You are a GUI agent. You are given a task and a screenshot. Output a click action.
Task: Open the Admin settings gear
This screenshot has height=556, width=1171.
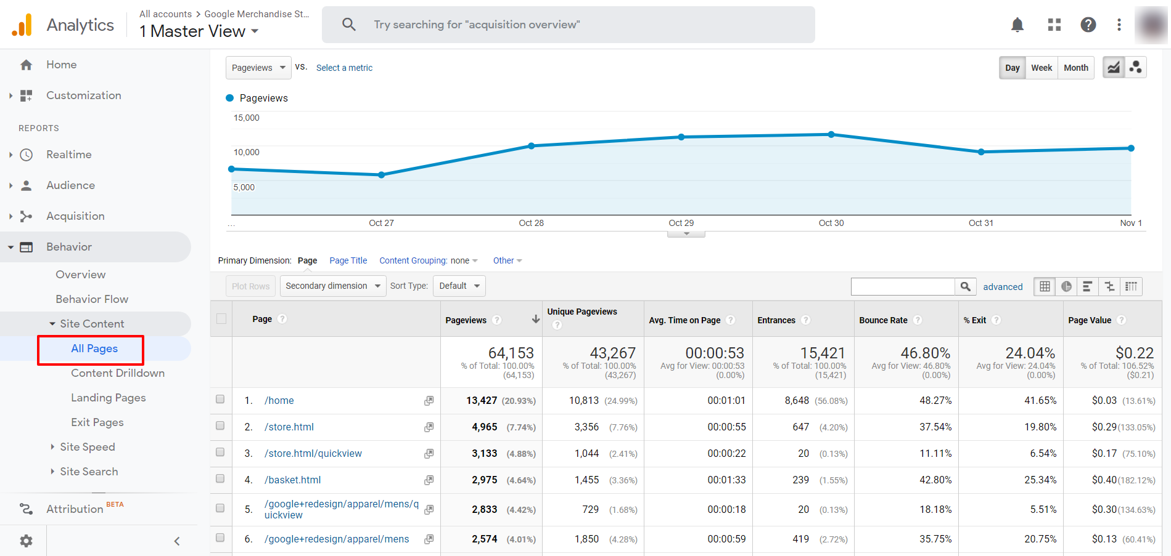[26, 541]
